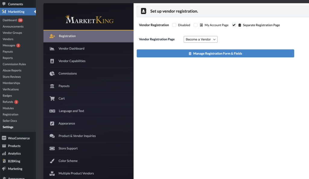309x179 pixels.
Task: Click the MarketKing logo in the settings panel
Action: (89, 20)
